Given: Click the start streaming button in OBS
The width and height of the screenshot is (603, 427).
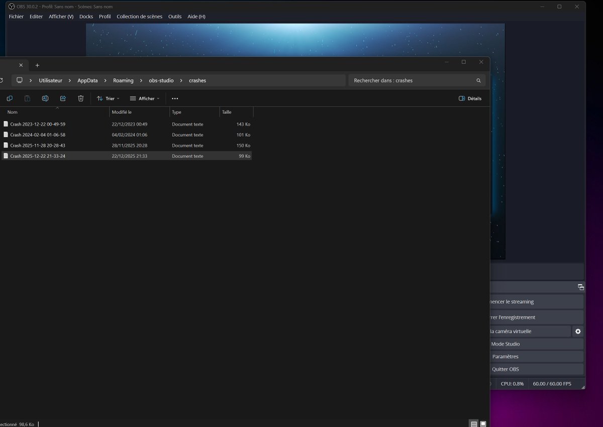Looking at the screenshot, I should point(537,302).
